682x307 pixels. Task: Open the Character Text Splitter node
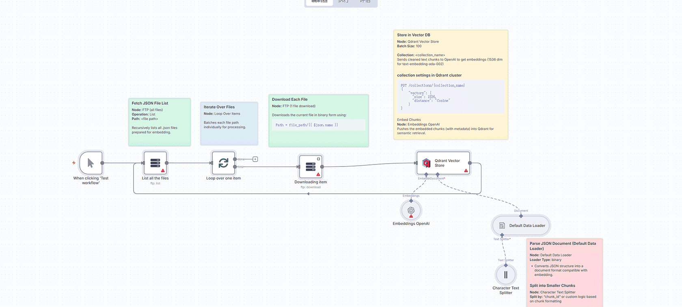[x=506, y=275]
